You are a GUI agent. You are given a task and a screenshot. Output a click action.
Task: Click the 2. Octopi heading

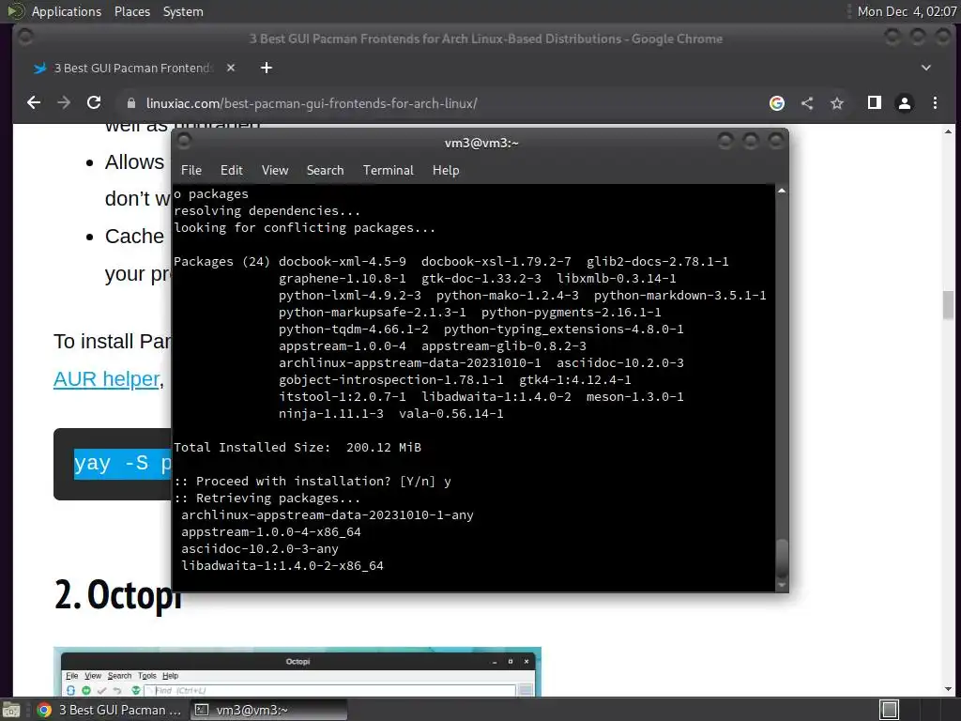click(116, 596)
